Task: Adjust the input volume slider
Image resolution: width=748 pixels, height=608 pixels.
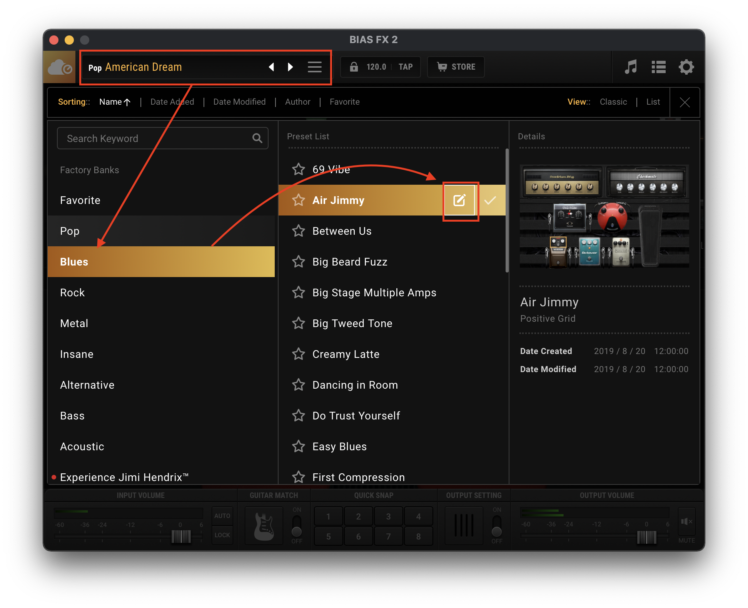Action: [x=181, y=536]
